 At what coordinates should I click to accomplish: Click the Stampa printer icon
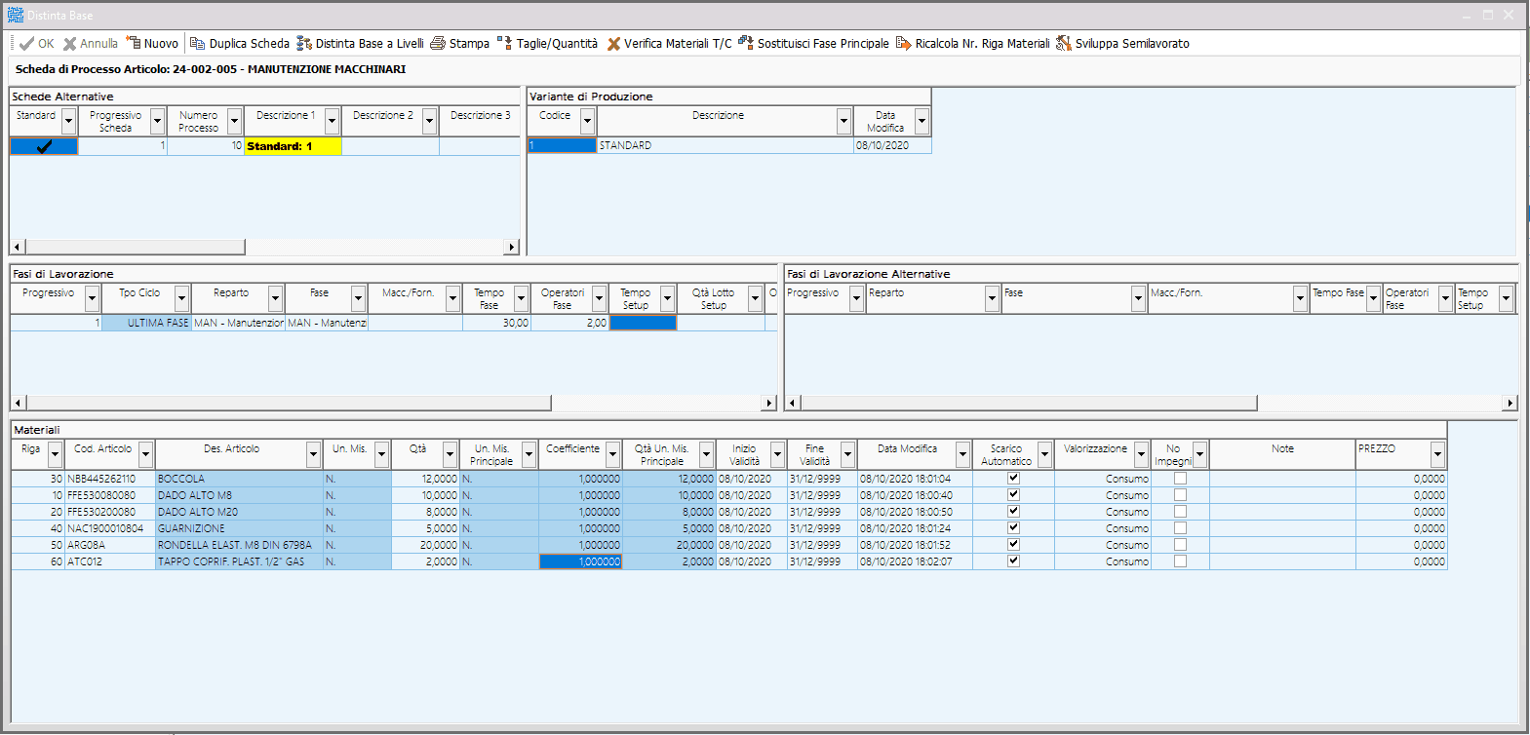coord(438,44)
